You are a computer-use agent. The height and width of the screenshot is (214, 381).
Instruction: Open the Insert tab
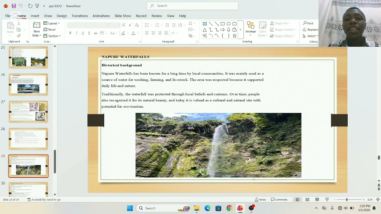pyautogui.click(x=35, y=16)
